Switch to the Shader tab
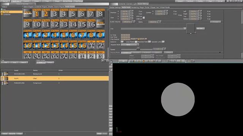Viewport: 243px width, 136px height. click(50, 7)
